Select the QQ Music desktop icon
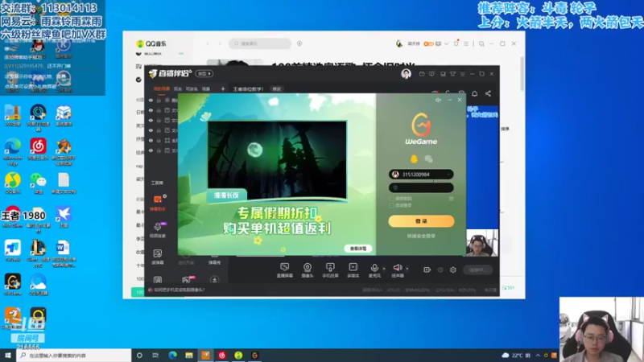The width and height of the screenshot is (644, 362). tap(13, 183)
